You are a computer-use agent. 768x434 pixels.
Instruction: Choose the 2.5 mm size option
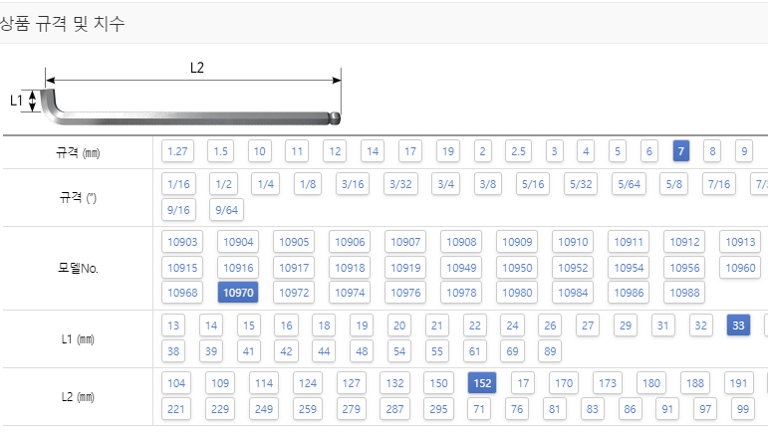point(518,151)
